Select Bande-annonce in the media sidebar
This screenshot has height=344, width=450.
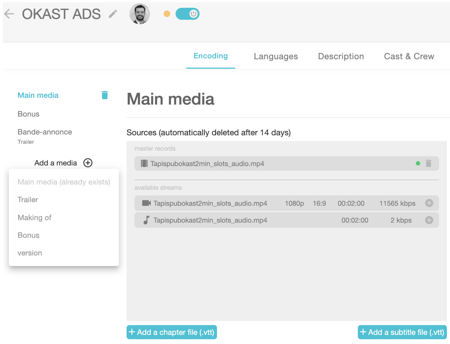[x=45, y=132]
